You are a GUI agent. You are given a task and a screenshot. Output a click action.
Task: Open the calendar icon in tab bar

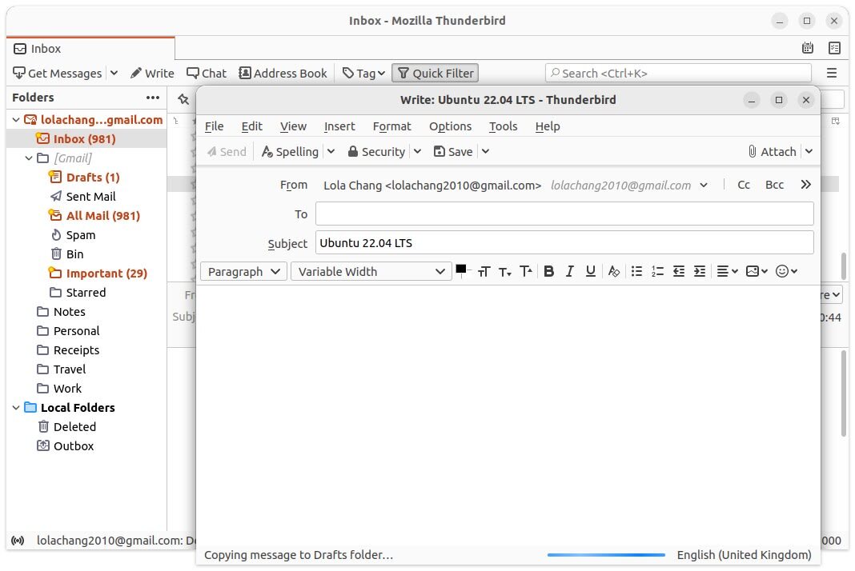[808, 48]
